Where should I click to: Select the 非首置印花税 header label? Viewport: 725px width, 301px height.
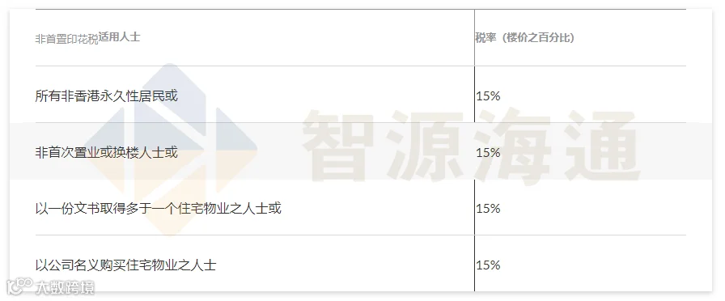[x=66, y=40]
